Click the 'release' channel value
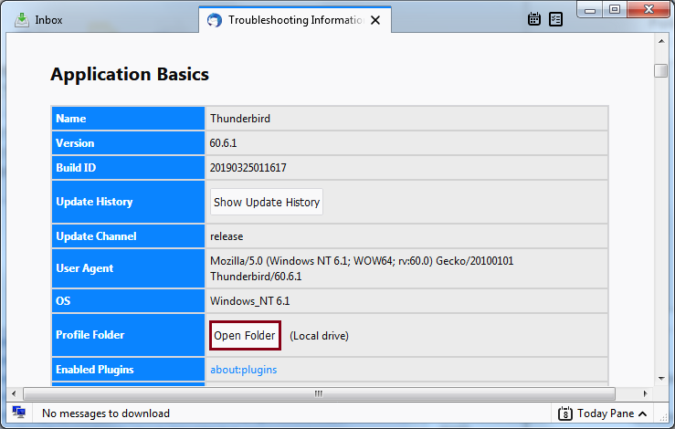 pos(227,236)
